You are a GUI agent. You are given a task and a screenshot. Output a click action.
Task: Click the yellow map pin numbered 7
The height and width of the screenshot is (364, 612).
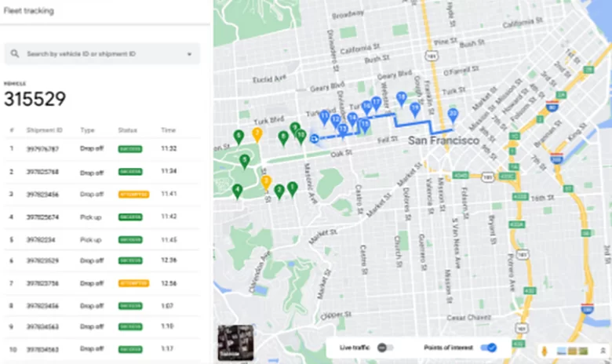tap(257, 135)
